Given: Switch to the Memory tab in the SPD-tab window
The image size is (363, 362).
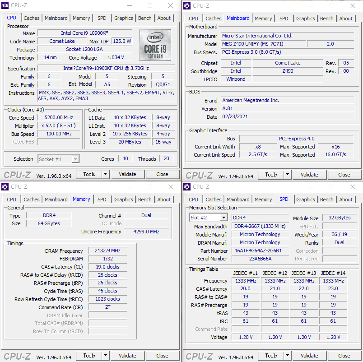Looking at the screenshot, I should pos(263,200).
